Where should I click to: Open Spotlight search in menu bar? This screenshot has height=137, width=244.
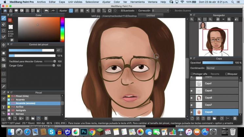click(x=233, y=2)
